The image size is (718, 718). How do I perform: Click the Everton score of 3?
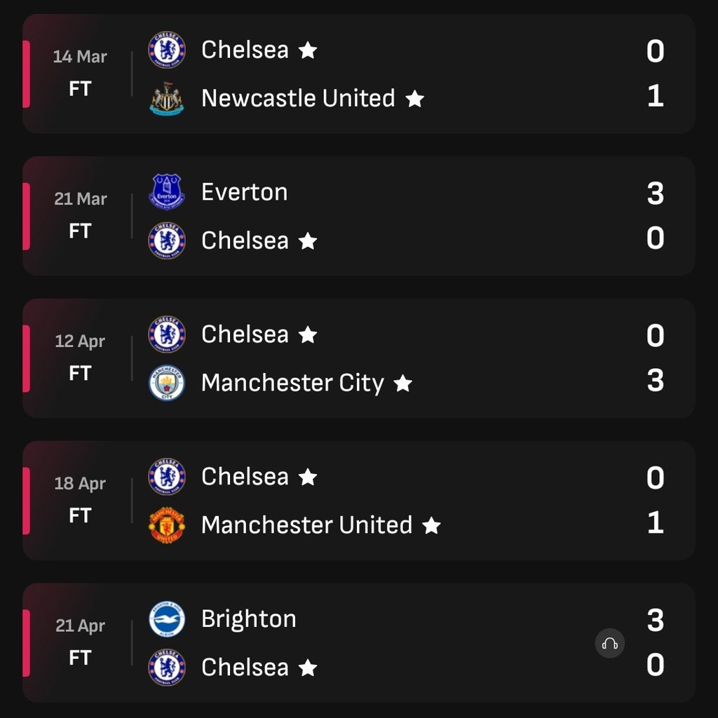pos(656,194)
